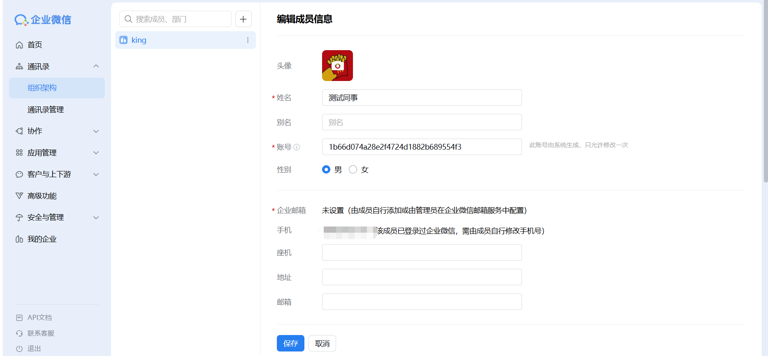Open the API文档 link
768x356 pixels.
tap(39, 317)
